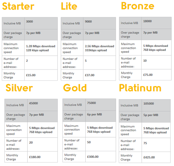Click the Starter £15.00 monthly charge
Screen dimensions: 174x166
pyautogui.click(x=31, y=75)
